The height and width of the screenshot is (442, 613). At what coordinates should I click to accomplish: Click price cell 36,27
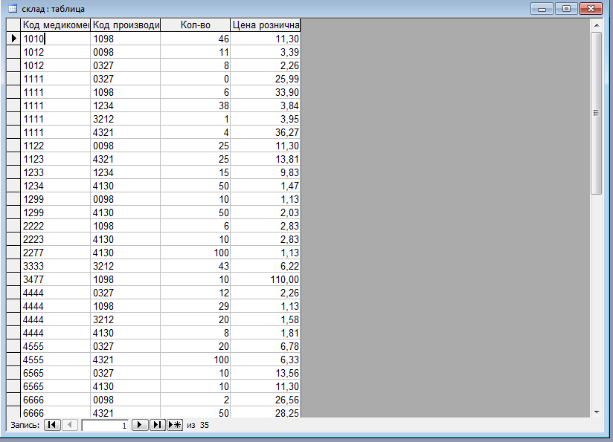point(266,132)
